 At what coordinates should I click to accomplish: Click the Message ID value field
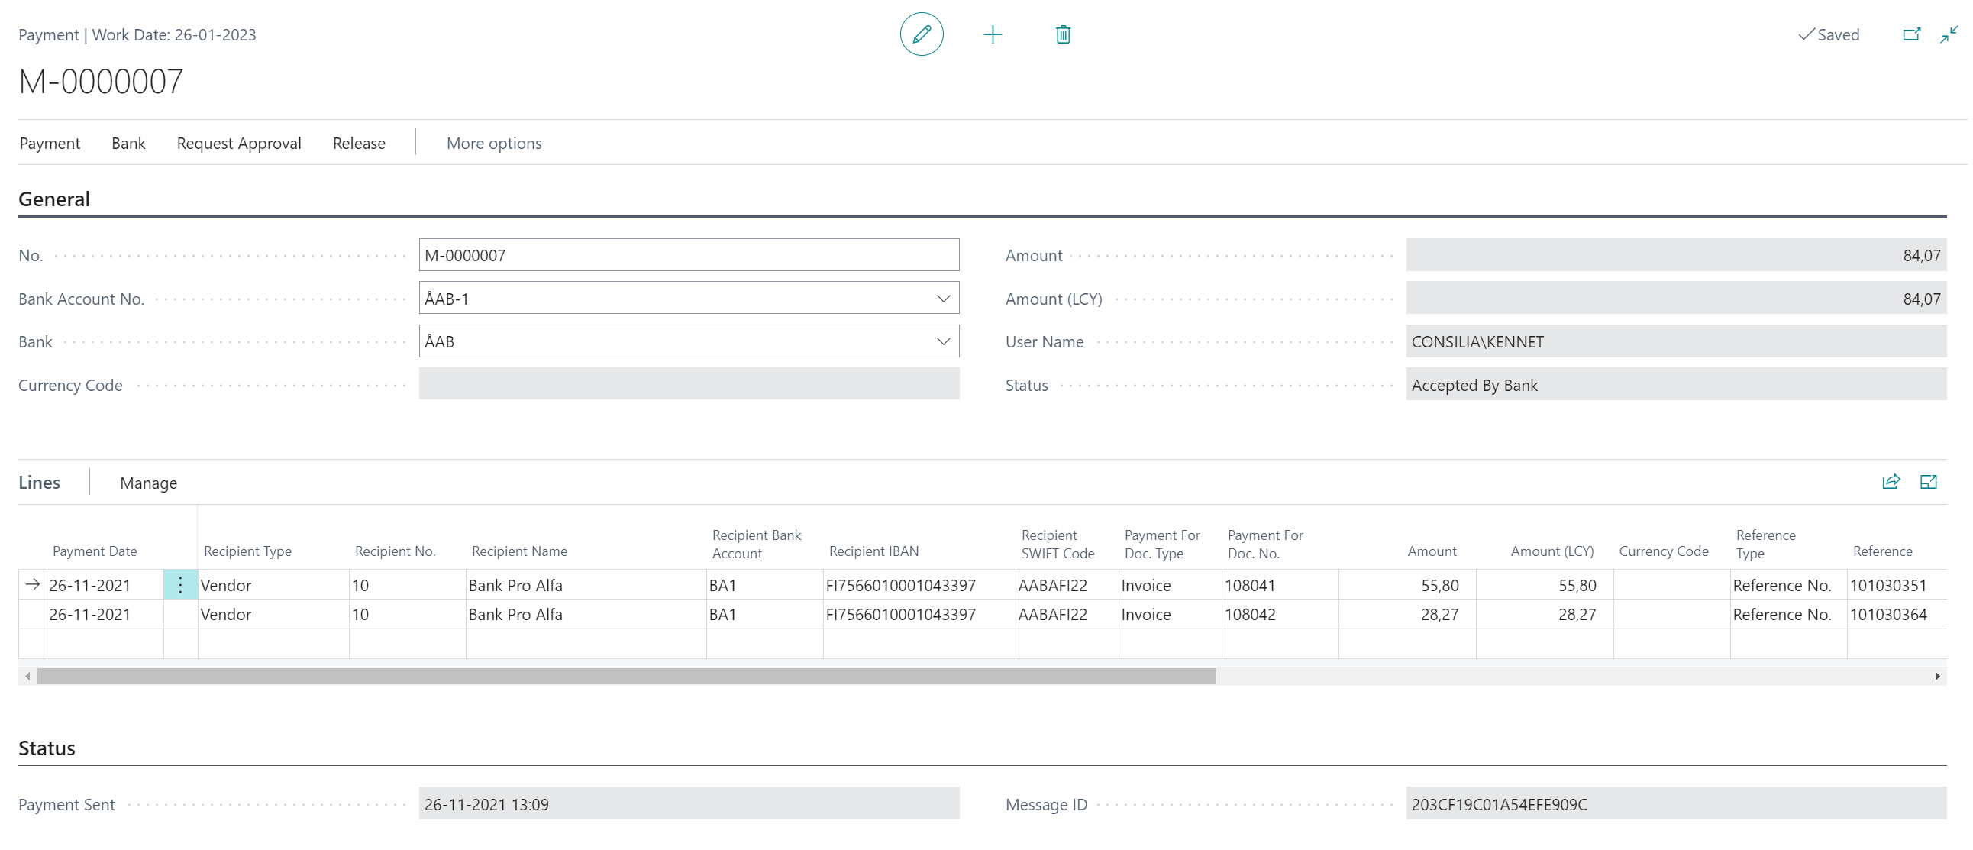[1676, 804]
